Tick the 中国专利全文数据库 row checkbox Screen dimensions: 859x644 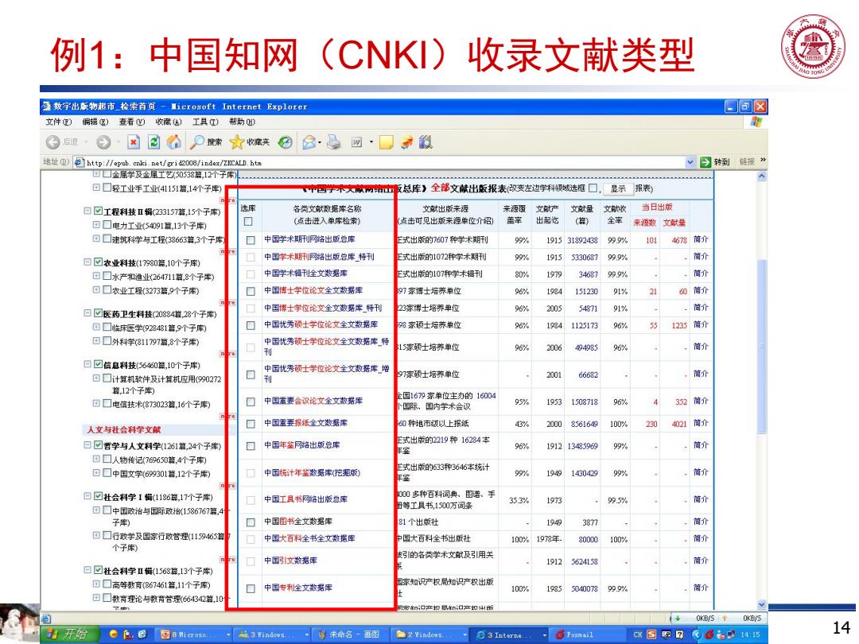tap(251, 588)
